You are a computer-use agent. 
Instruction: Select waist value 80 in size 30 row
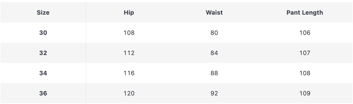pos(214,33)
